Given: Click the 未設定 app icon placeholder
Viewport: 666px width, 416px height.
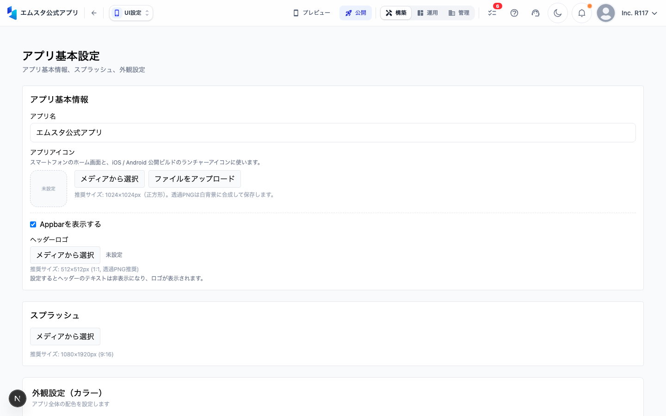Looking at the screenshot, I should [x=49, y=189].
